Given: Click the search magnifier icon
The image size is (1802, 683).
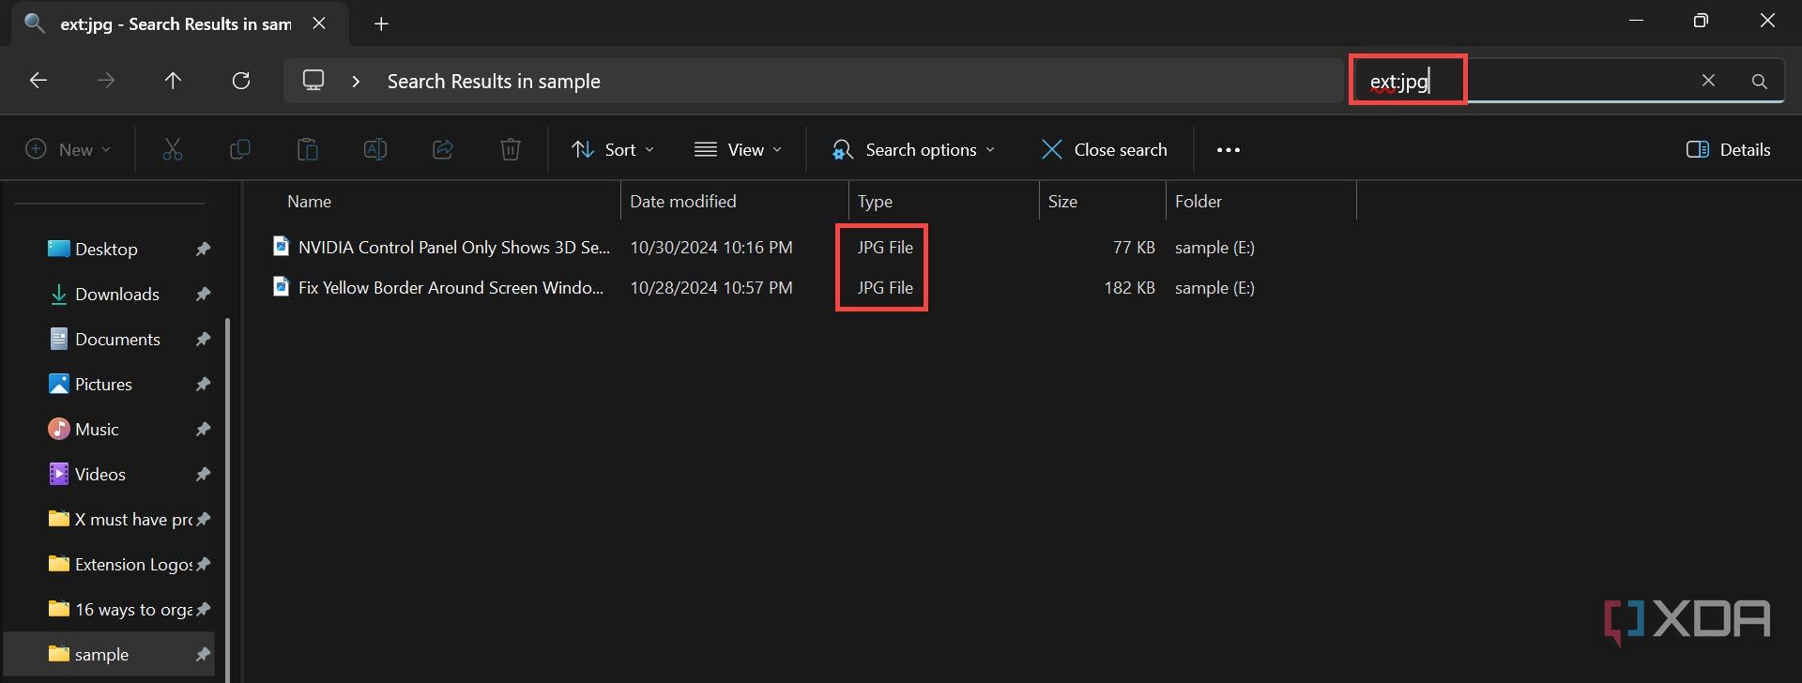Looking at the screenshot, I should (x=1760, y=82).
